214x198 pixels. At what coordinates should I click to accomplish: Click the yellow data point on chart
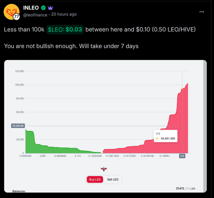coord(183,88)
